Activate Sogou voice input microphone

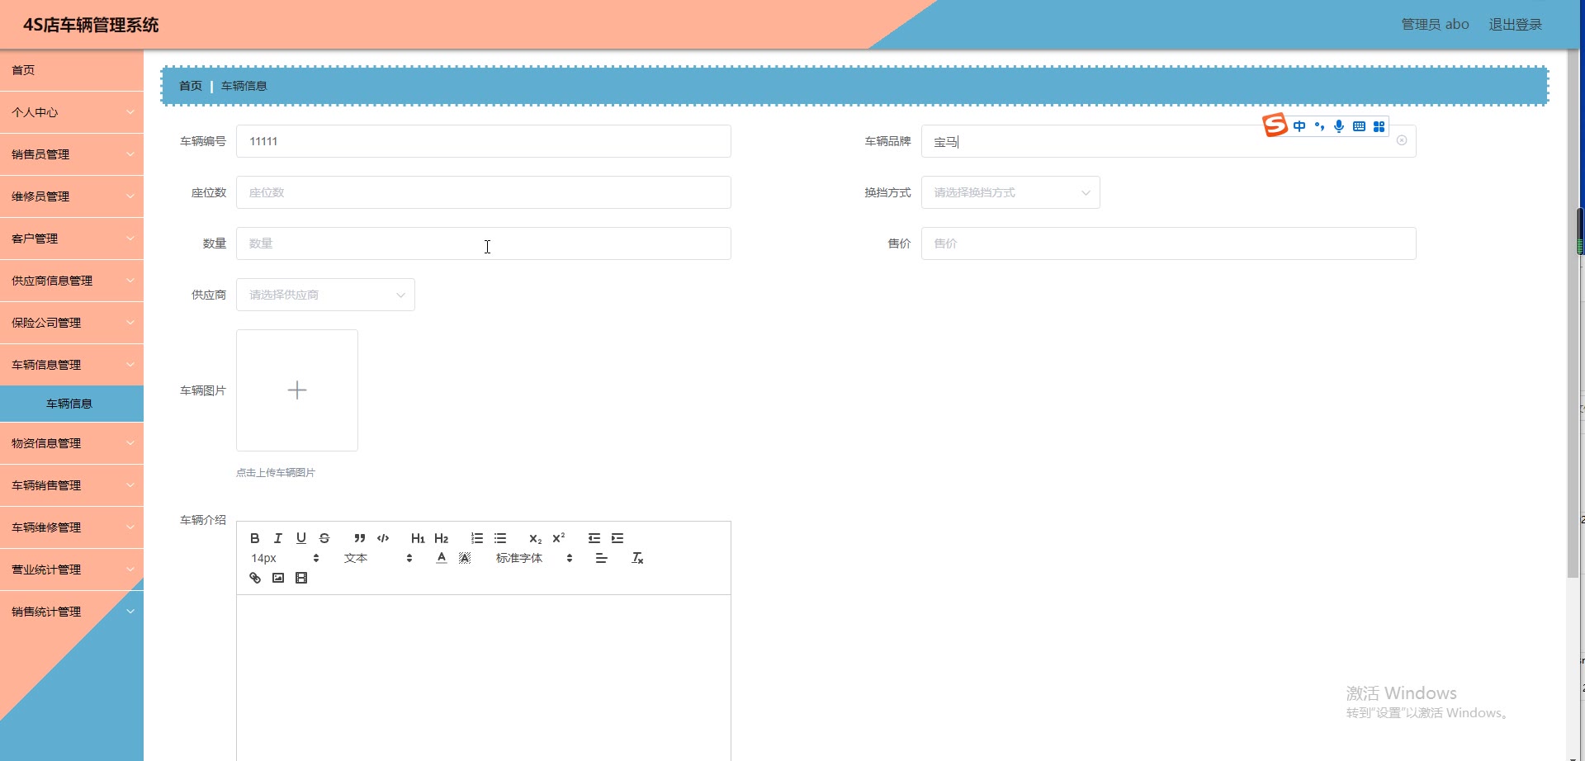(1339, 126)
